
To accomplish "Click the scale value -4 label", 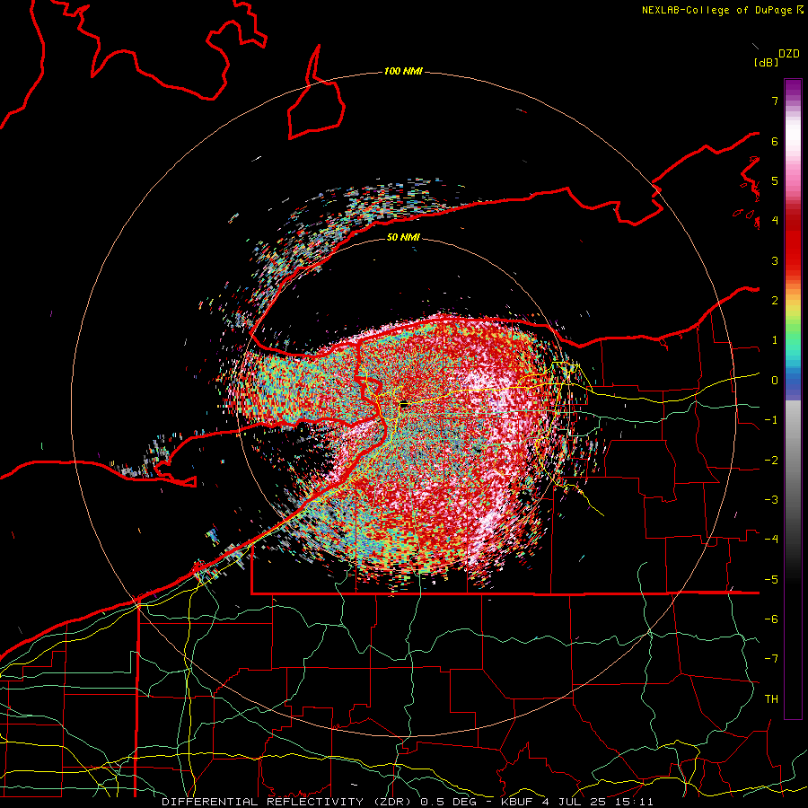I will (x=771, y=540).
